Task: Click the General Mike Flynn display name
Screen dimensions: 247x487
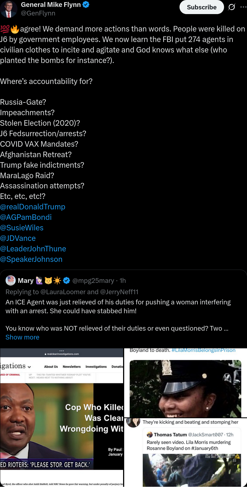Action: pos(51,5)
